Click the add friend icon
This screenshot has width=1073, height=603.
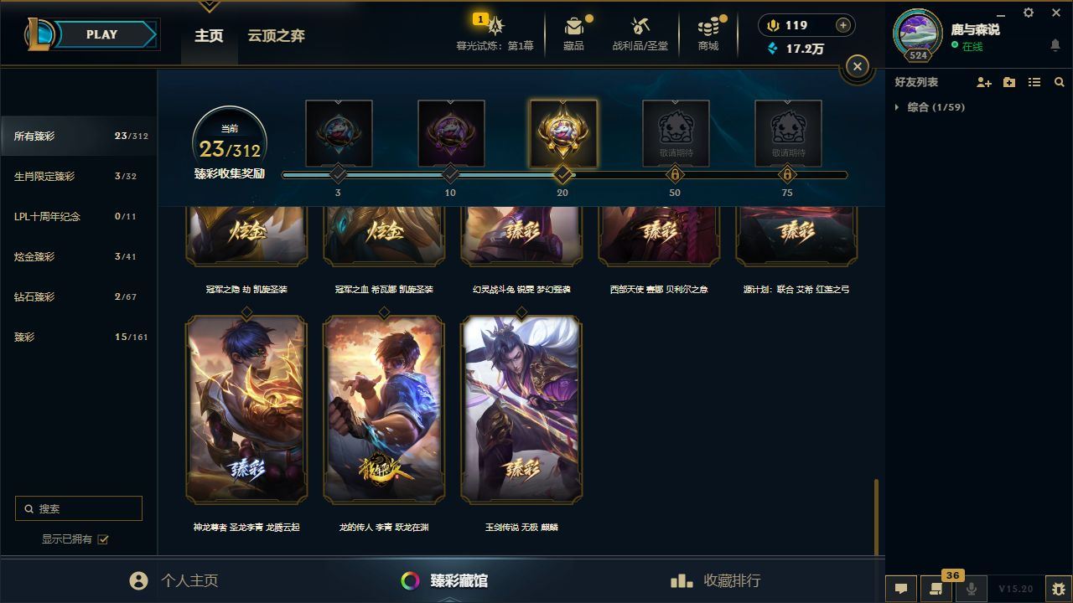(984, 82)
